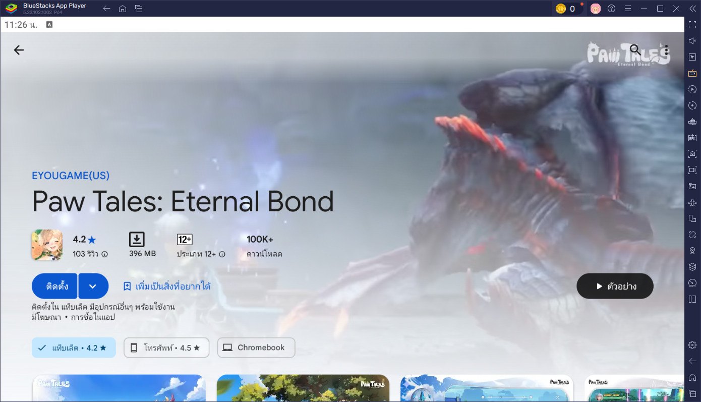701x402 pixels.
Task: Open multi-instance windows icon in title bar
Action: coord(139,9)
